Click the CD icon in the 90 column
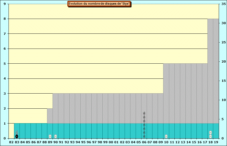The width and height of the screenshot is (227, 146). [x=56, y=136]
